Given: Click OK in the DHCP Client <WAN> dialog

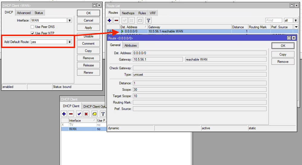Looking at the screenshot, I should 88,13.
